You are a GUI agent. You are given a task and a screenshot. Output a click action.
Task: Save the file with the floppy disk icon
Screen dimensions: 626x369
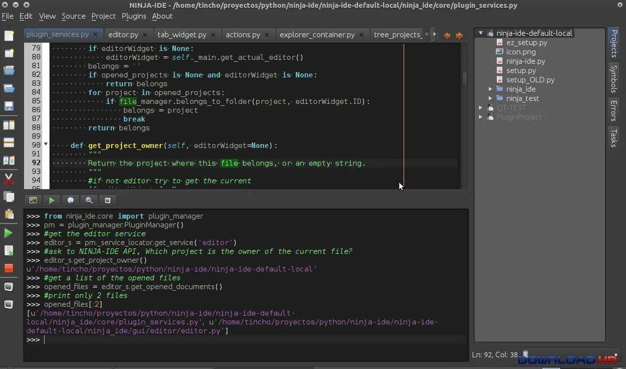(9, 106)
